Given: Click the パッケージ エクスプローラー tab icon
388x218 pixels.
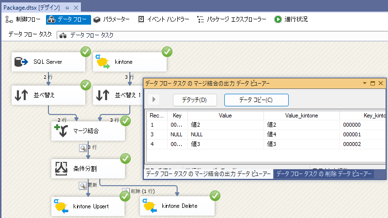Looking at the screenshot, I should (201, 19).
